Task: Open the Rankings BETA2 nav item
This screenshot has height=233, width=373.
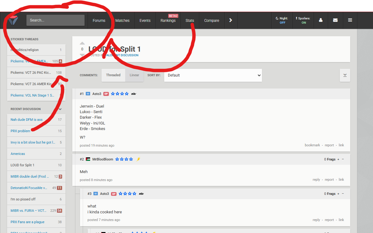Action: (168, 20)
